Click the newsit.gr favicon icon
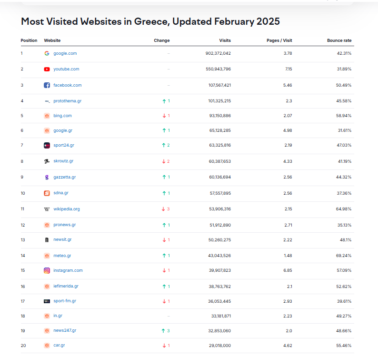 [47, 240]
